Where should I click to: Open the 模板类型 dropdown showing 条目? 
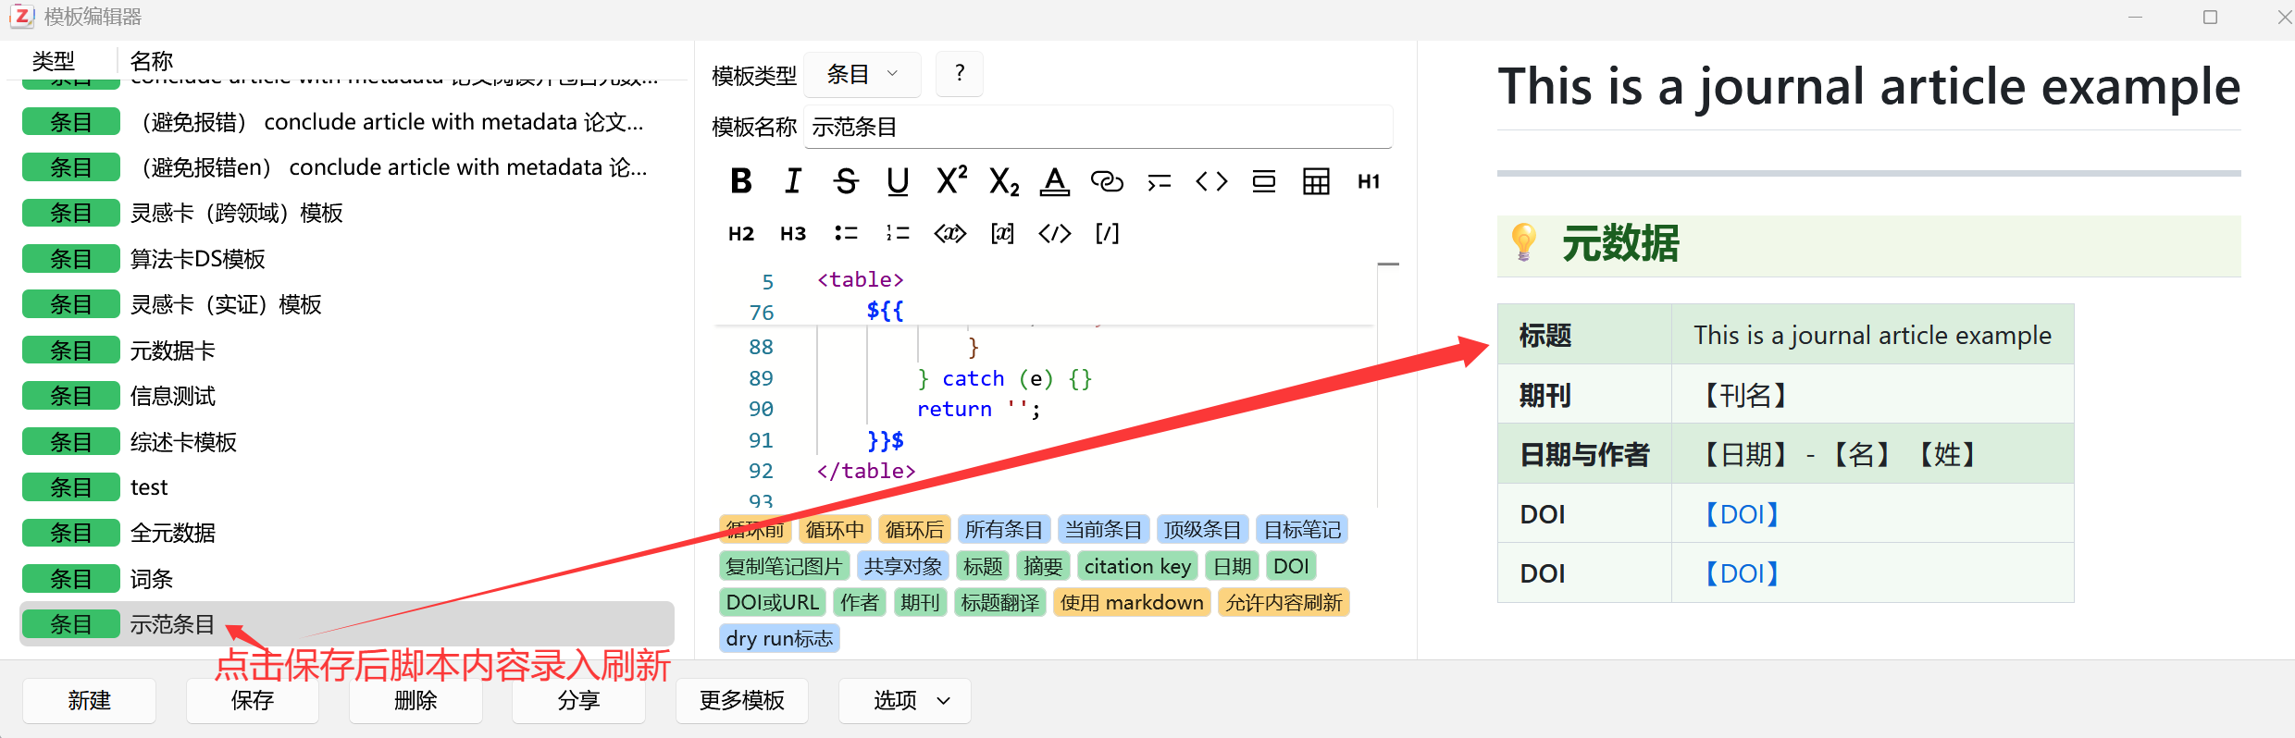point(862,74)
